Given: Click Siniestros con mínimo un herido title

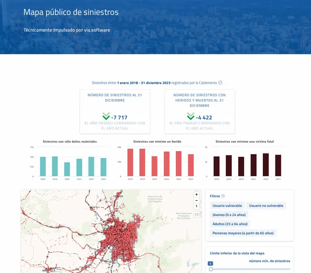Looking at the screenshot, I should (157, 141).
